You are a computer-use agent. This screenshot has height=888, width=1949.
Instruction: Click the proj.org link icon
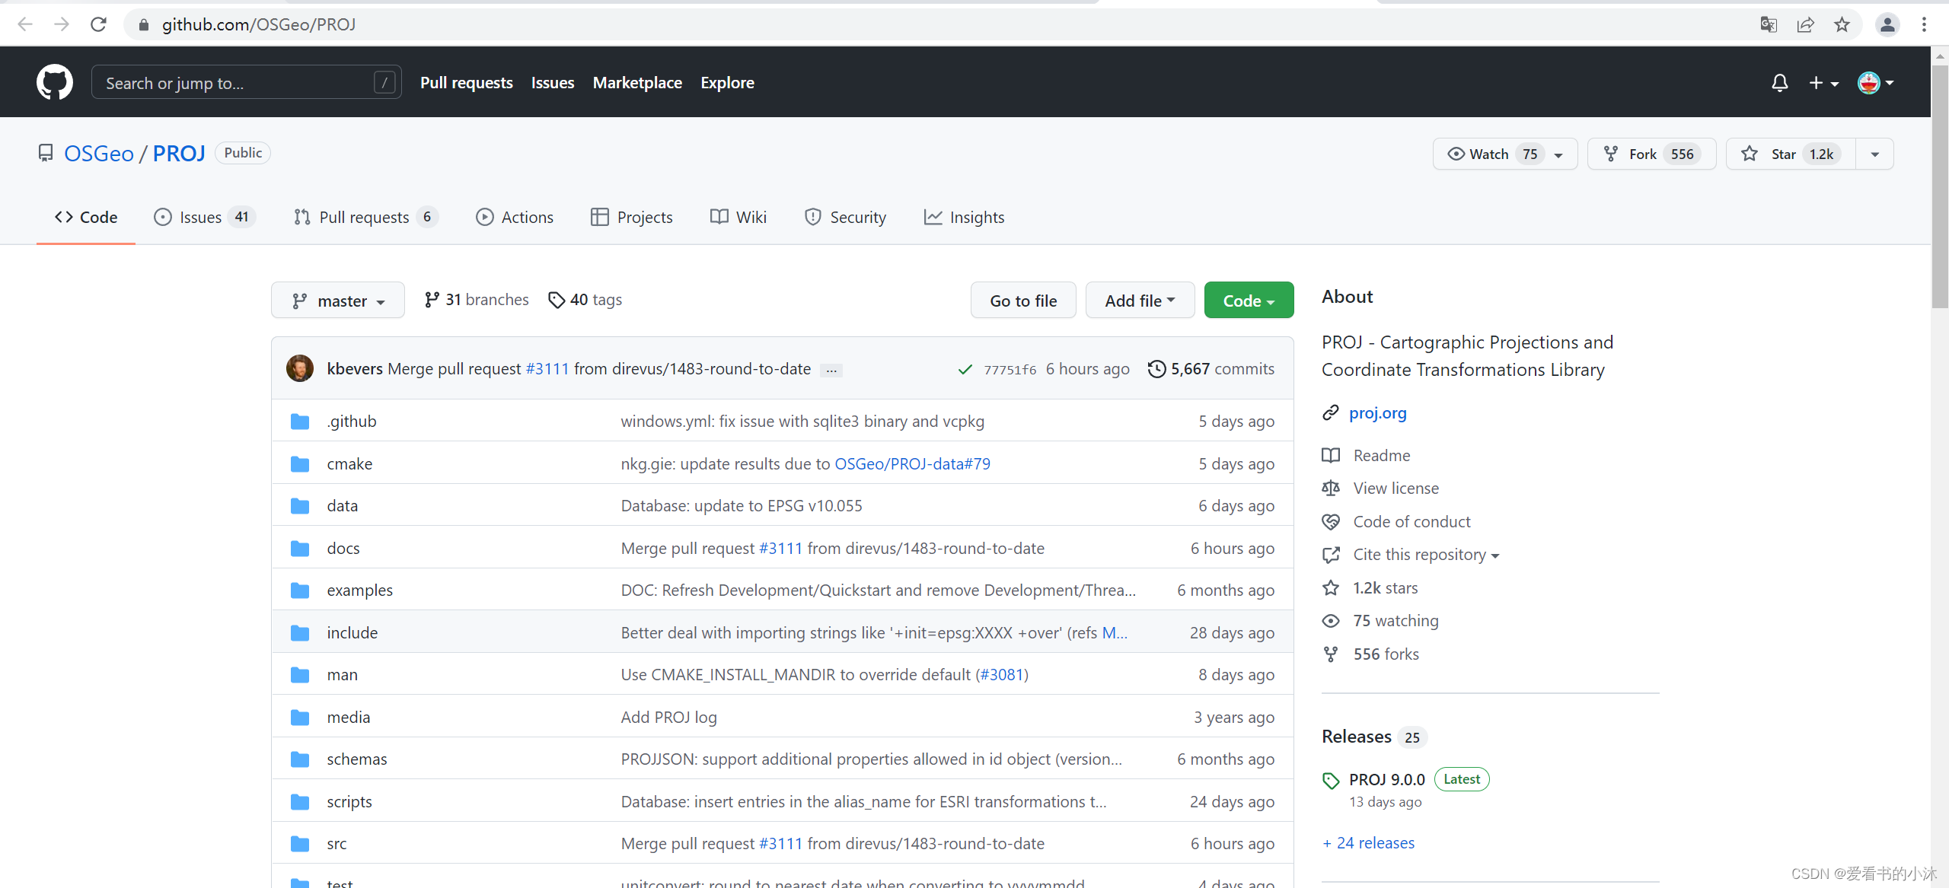click(x=1330, y=412)
